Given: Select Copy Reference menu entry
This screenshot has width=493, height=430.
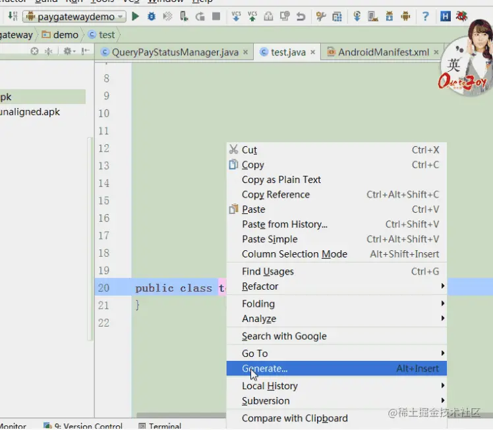Looking at the screenshot, I should [x=336, y=194].
